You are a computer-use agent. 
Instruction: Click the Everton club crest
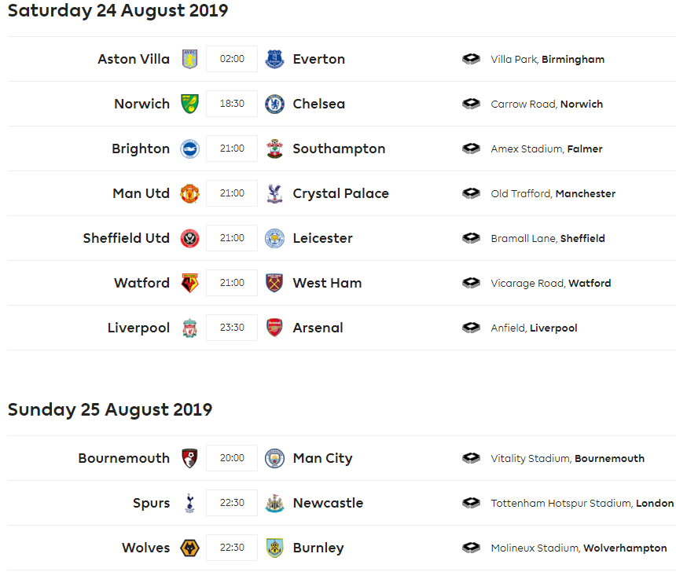[x=274, y=59]
